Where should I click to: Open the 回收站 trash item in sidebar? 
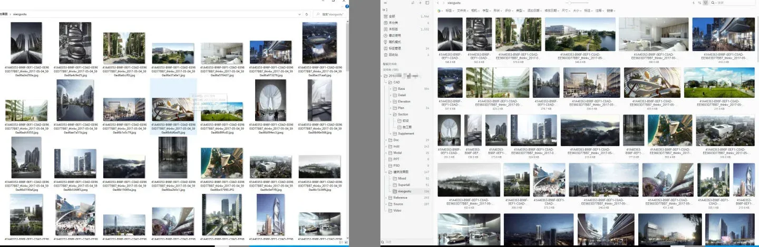394,54
